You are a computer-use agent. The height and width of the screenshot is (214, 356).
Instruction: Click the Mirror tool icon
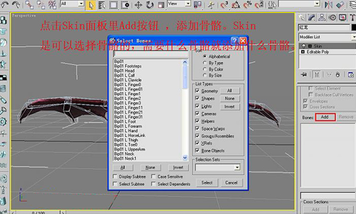[329, 5]
